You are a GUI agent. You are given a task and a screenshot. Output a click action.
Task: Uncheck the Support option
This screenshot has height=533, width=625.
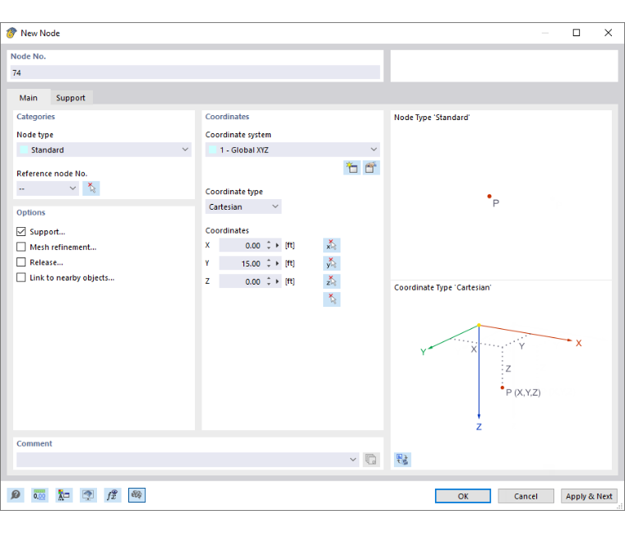pos(21,232)
